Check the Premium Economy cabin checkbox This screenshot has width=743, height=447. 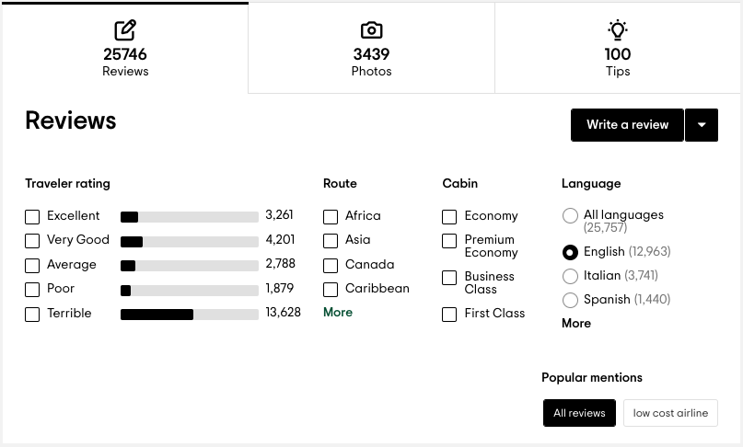pos(449,241)
